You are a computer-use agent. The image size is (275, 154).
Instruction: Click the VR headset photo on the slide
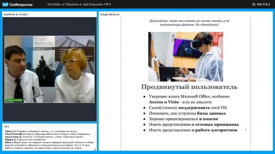pyautogui.click(x=186, y=56)
